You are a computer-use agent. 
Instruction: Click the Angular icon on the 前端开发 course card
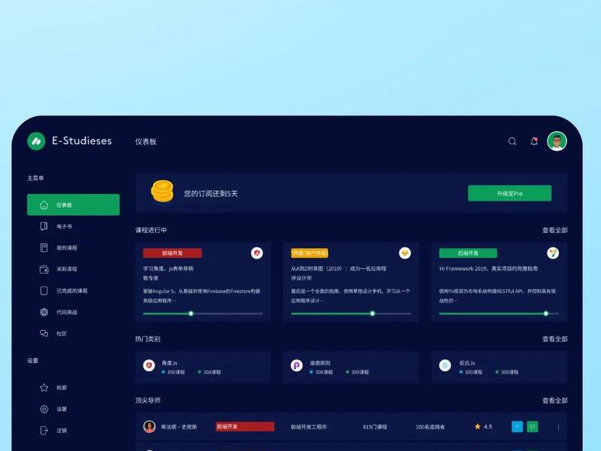[257, 253]
